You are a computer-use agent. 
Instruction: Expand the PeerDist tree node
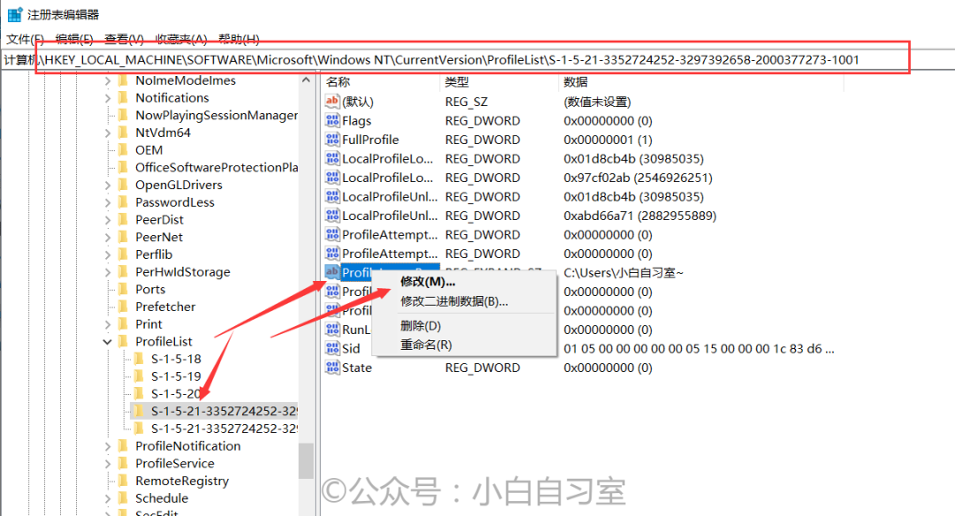tap(108, 220)
